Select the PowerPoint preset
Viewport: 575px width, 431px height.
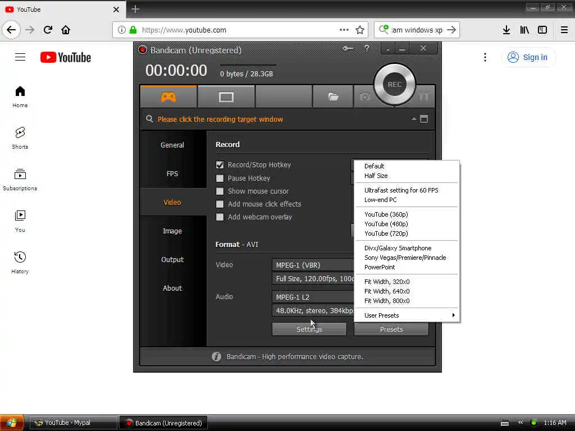(x=407, y=267)
